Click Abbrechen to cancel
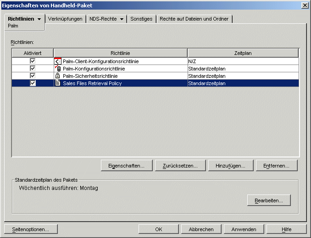Viewport: 311px width, 238px height. click(201, 229)
